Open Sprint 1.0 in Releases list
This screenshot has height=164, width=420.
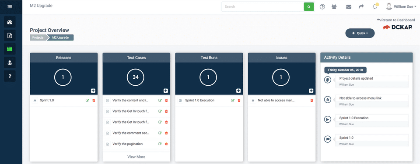[x=47, y=100]
